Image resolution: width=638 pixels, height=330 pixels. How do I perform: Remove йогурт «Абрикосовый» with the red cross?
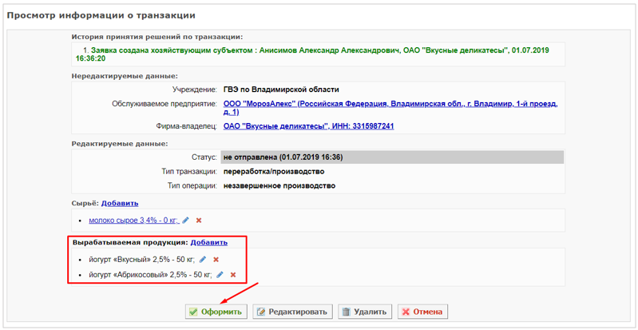pyautogui.click(x=233, y=275)
